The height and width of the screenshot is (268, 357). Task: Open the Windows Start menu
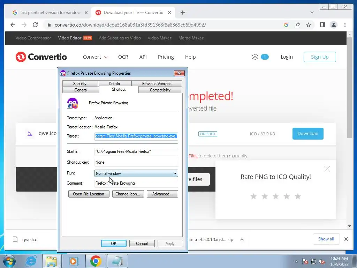pyautogui.click(x=9, y=261)
